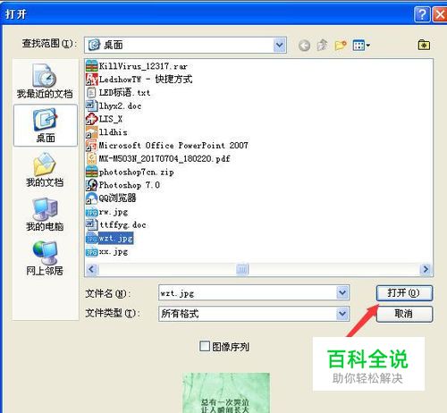The image size is (447, 413).
Task: Enable the Image Sequence (图像序列) checkbox
Action: pyautogui.click(x=205, y=346)
